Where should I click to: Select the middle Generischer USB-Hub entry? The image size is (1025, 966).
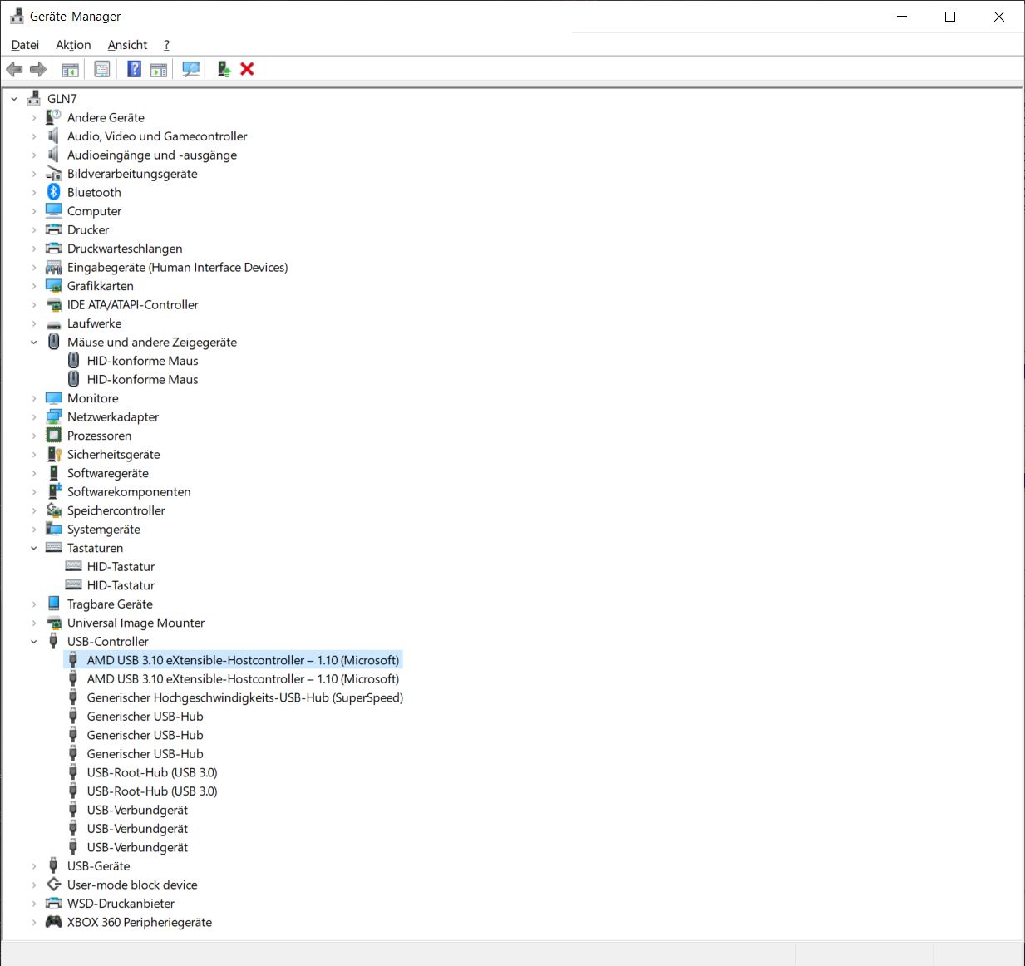click(145, 735)
